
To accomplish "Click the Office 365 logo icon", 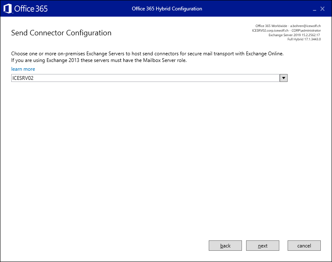I will 7,9.
